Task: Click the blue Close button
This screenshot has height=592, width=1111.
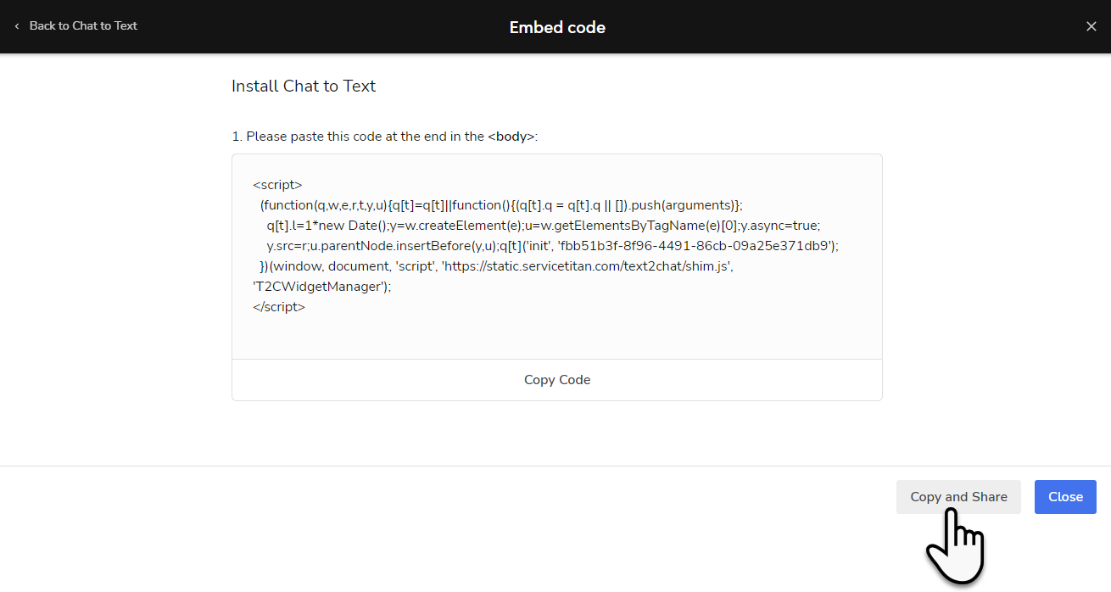Action: [1065, 497]
